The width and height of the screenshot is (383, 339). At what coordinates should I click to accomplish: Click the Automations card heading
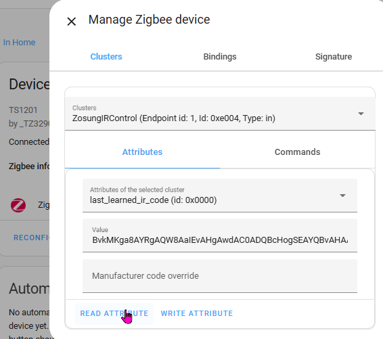(29, 289)
